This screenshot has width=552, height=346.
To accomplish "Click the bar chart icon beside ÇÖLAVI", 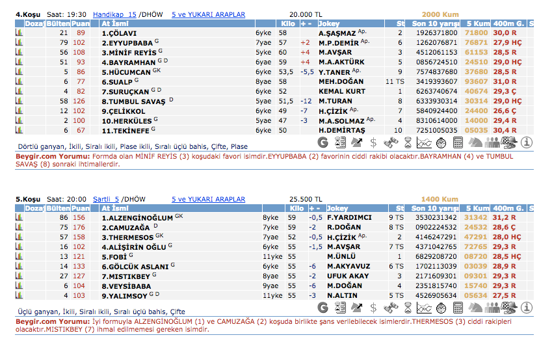I will pos(20,33).
